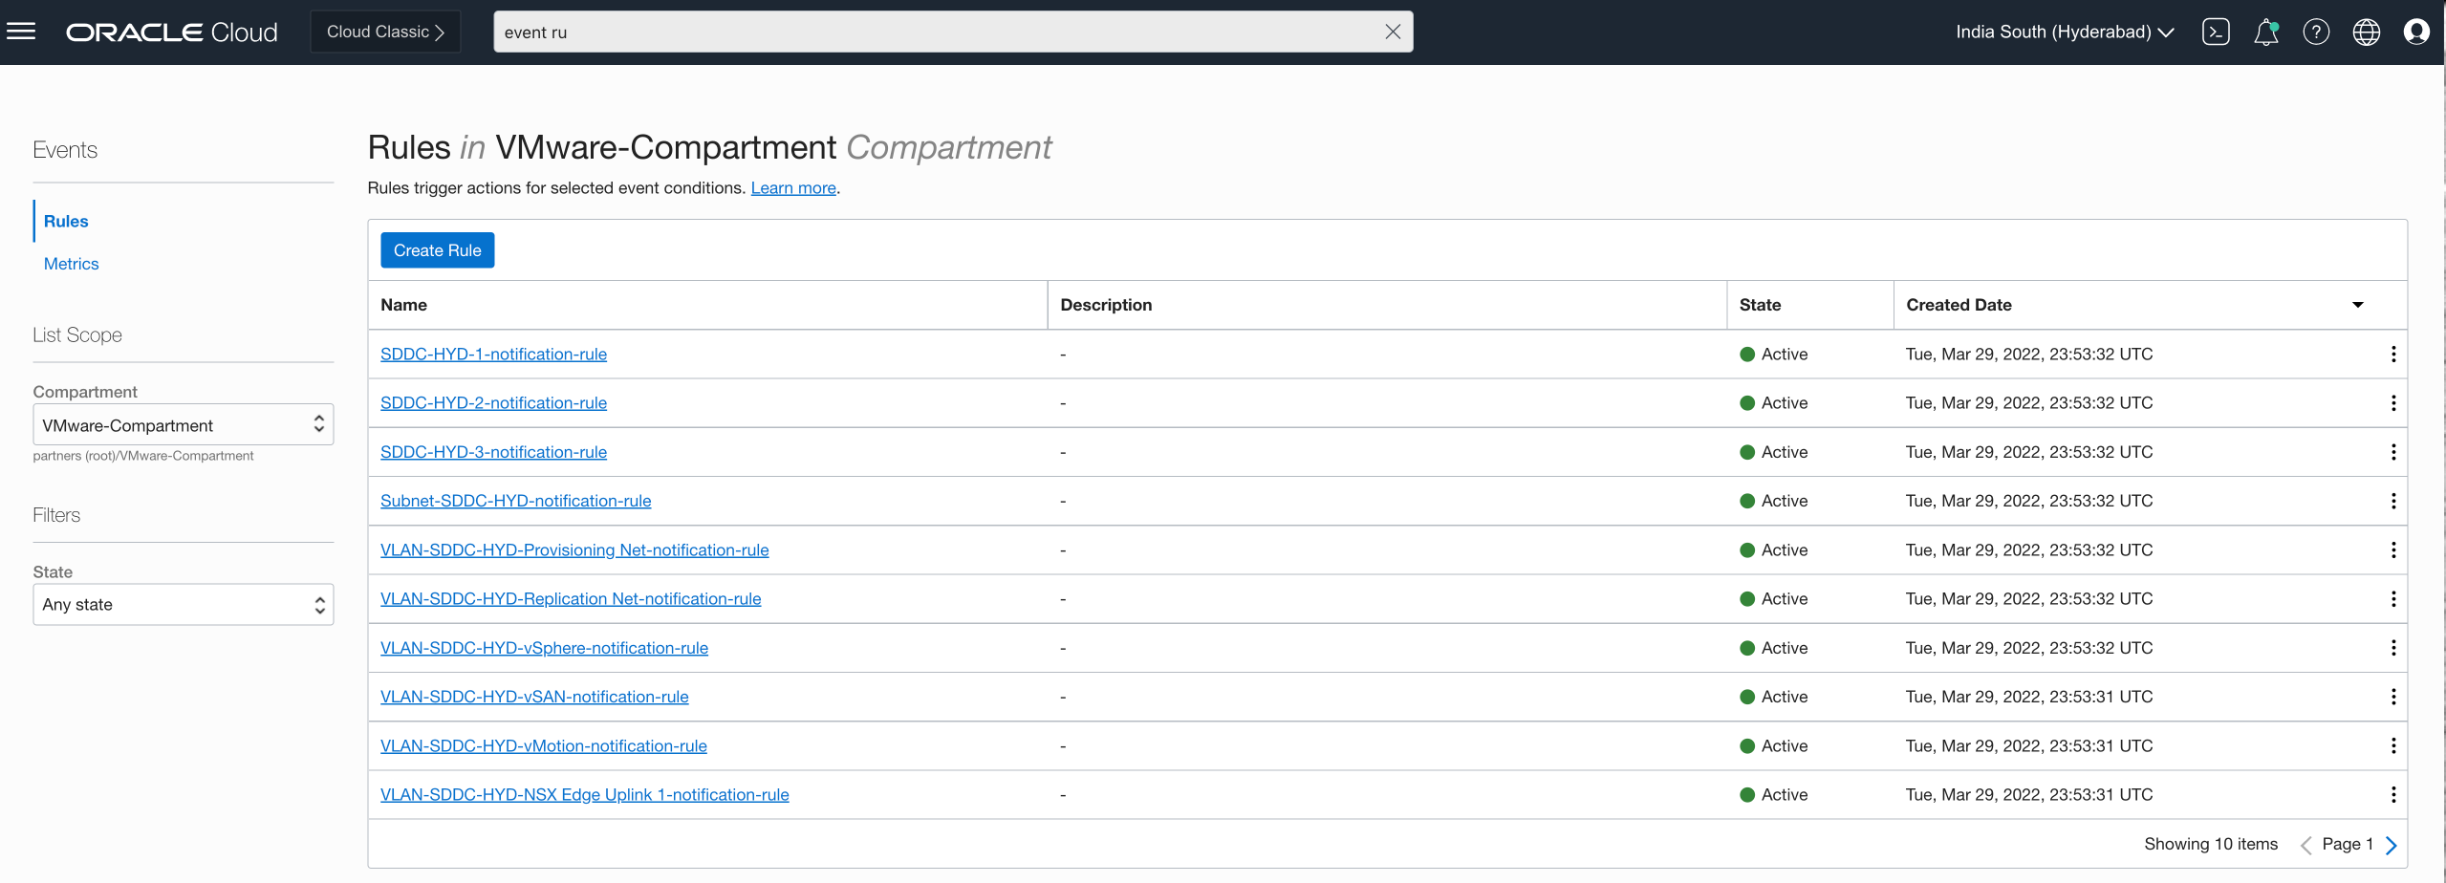Open actions menu for VLAN-SDDC-HYD-vSAN-notification-rule
2446x883 pixels.
2393,697
